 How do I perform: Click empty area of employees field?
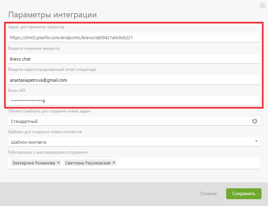[x=188, y=163]
